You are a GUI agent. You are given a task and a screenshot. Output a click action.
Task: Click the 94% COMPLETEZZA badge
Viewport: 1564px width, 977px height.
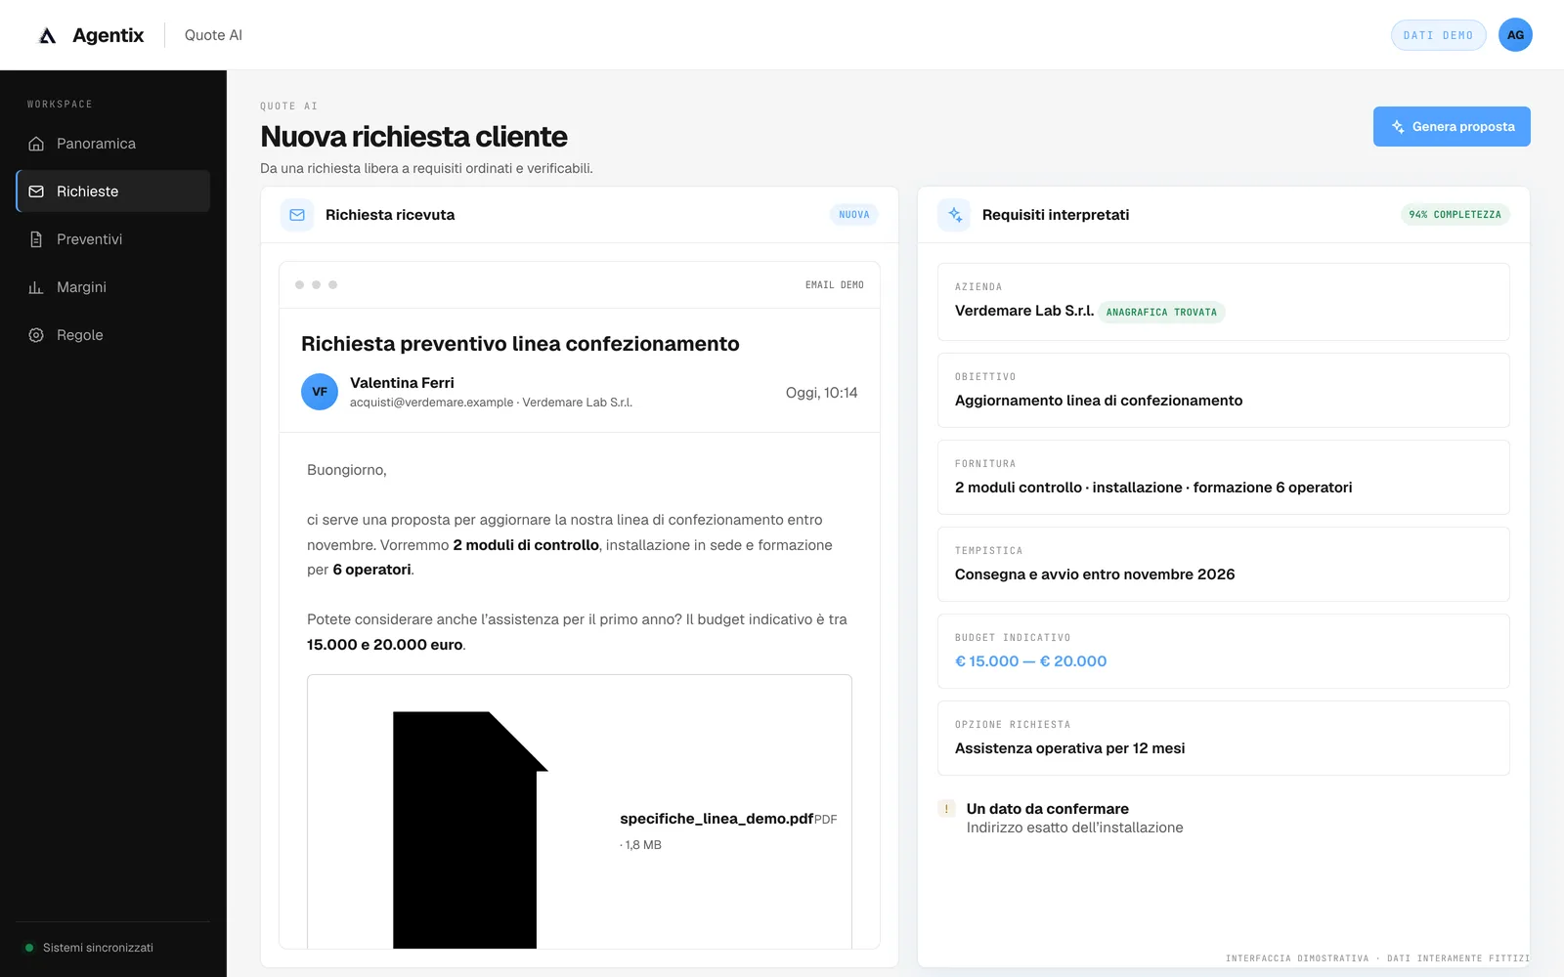(x=1455, y=215)
